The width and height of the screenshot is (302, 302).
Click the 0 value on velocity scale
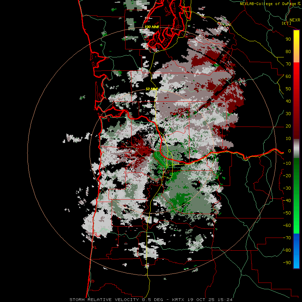coord(289,151)
